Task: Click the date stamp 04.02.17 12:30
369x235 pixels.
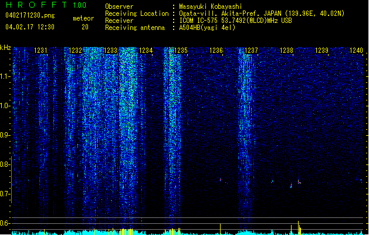Action: coord(30,27)
